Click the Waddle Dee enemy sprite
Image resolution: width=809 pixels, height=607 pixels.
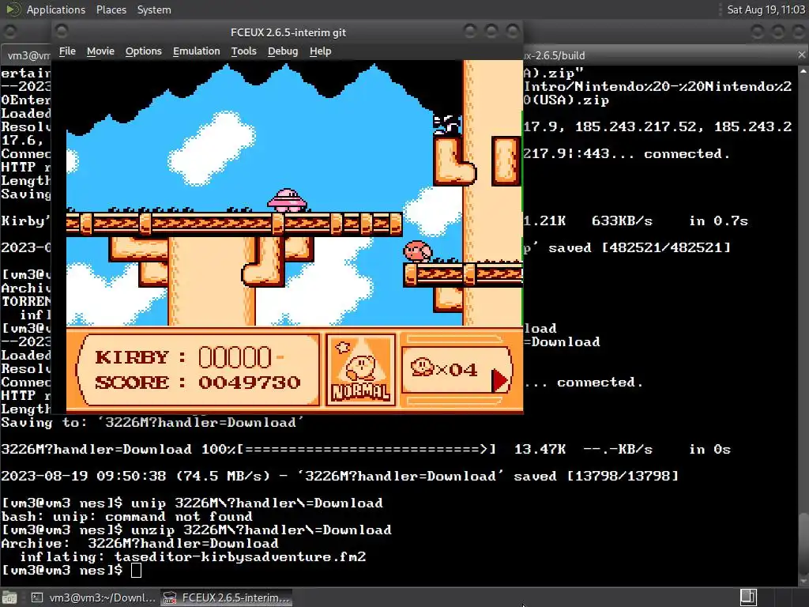(417, 251)
